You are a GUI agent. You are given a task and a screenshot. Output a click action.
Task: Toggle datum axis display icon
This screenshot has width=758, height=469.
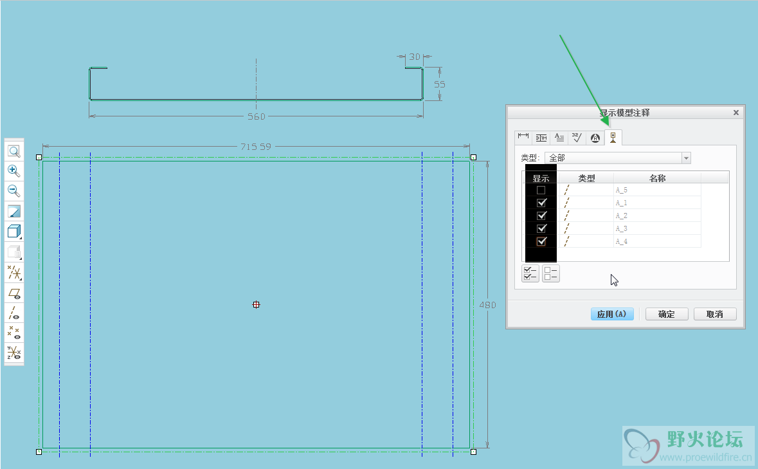14,313
